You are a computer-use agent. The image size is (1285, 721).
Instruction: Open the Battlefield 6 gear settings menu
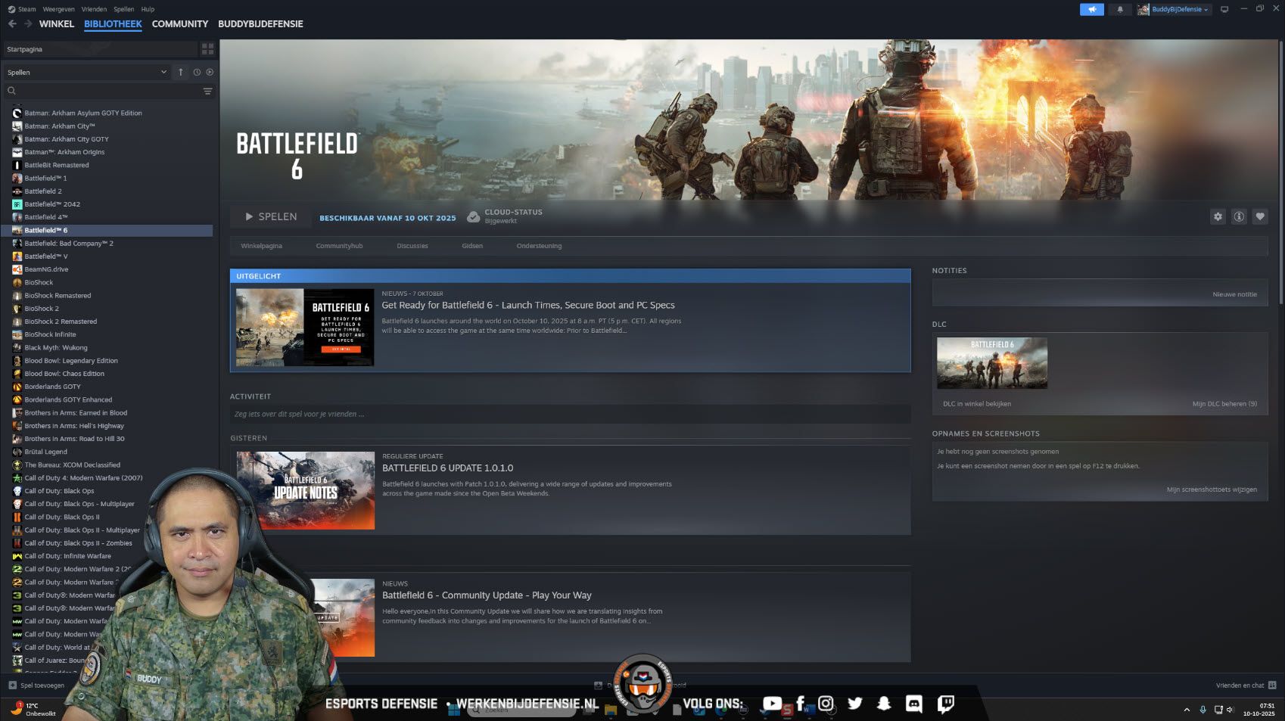click(1218, 216)
